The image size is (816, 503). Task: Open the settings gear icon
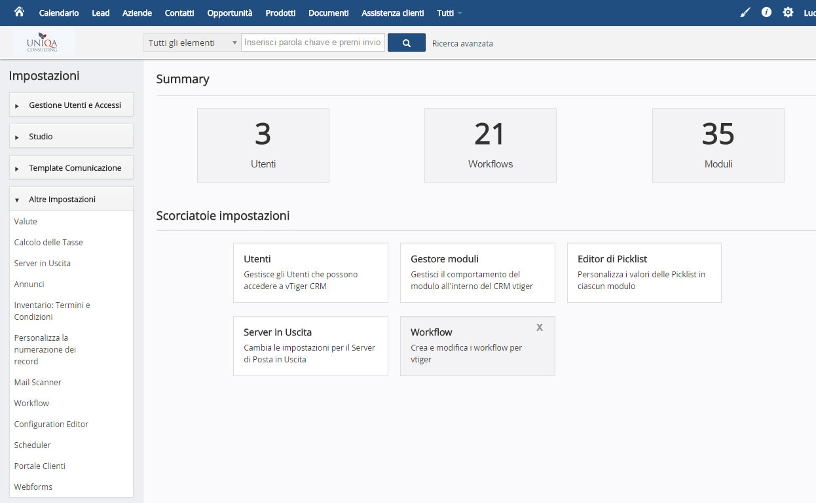pos(788,12)
